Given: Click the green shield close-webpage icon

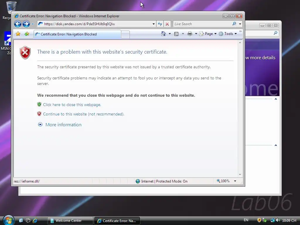Looking at the screenshot, I should (x=39, y=104).
